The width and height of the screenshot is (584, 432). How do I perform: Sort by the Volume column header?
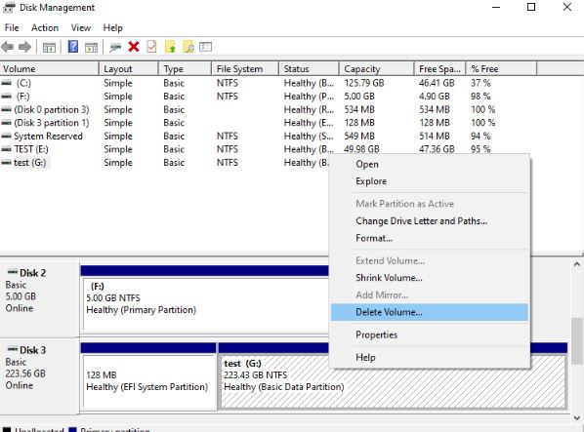pos(49,69)
